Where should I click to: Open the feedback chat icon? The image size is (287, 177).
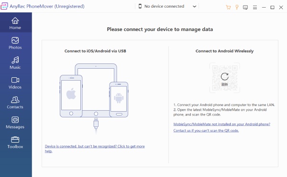(245, 7)
